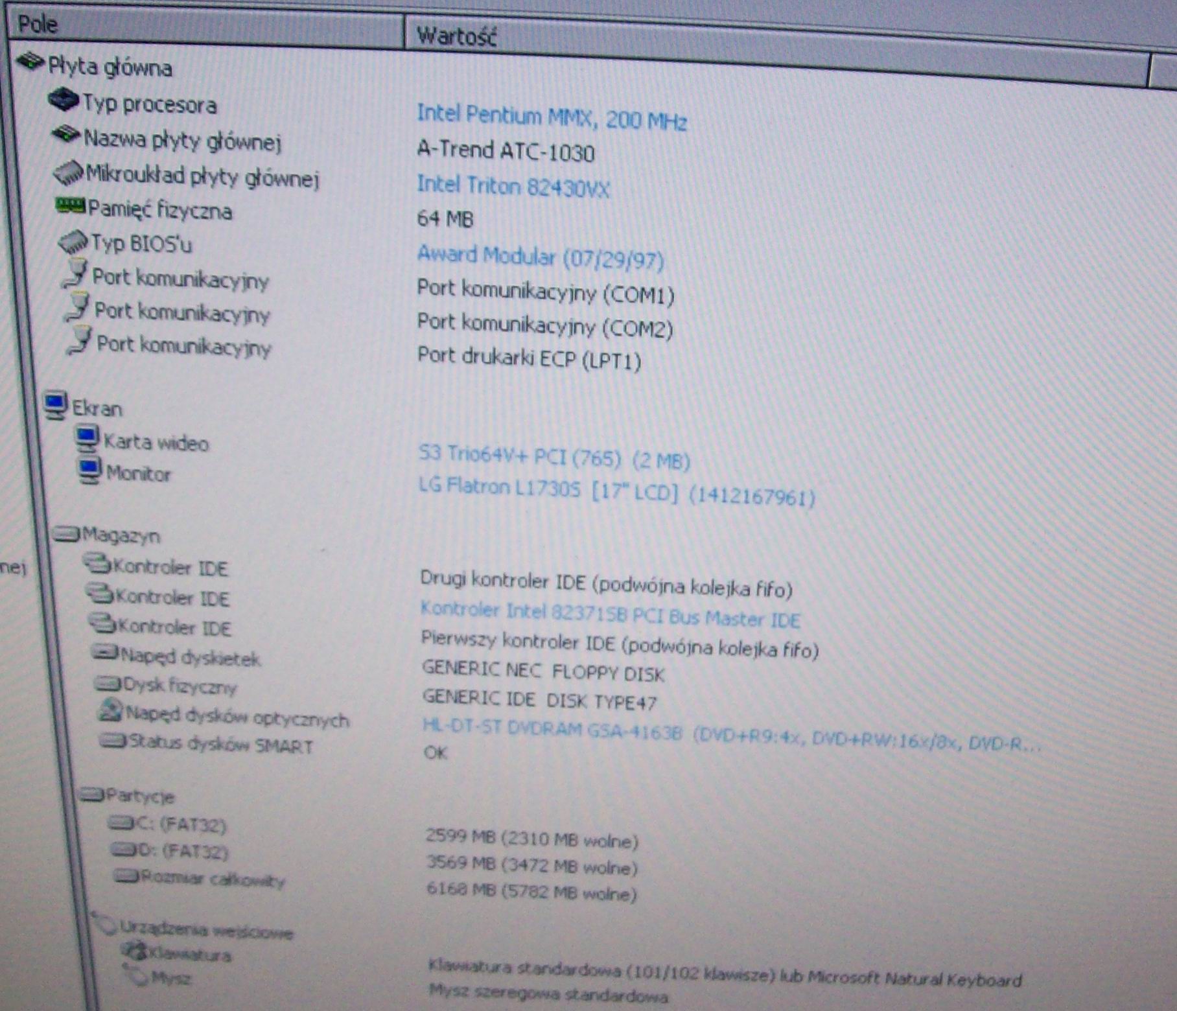Select GENERIC NEC FLOPPY DISK value
The image size is (1177, 1011).
point(543,671)
